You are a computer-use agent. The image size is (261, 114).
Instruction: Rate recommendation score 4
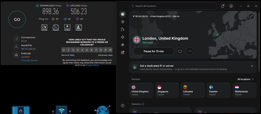[x=82, y=50]
